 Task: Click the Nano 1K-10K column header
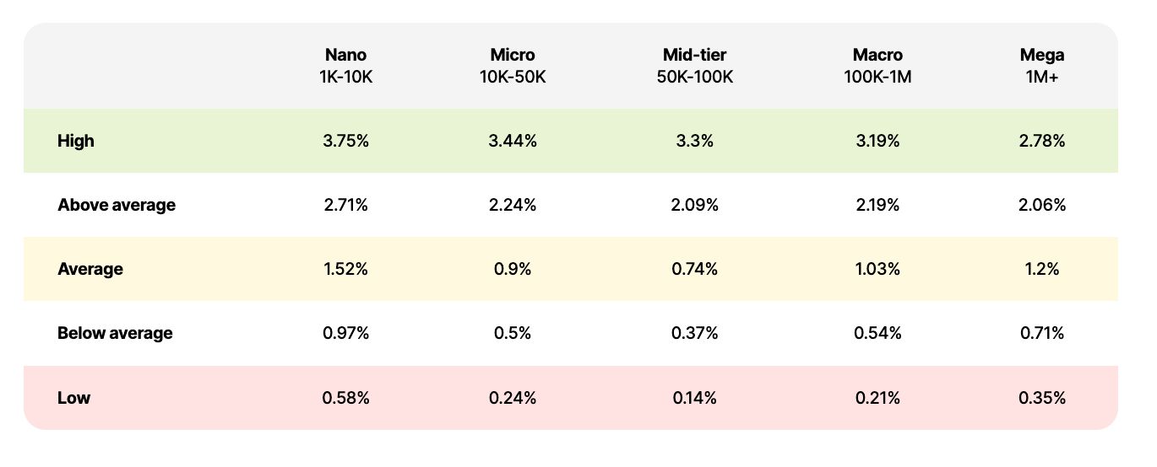pos(345,66)
